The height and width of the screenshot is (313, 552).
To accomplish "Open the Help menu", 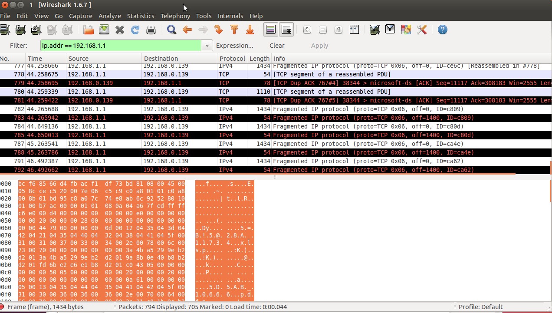I will pyautogui.click(x=256, y=16).
